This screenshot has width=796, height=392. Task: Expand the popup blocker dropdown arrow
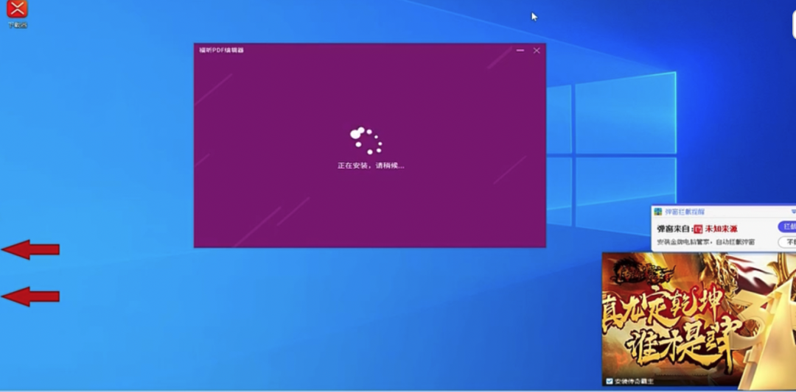point(793,212)
